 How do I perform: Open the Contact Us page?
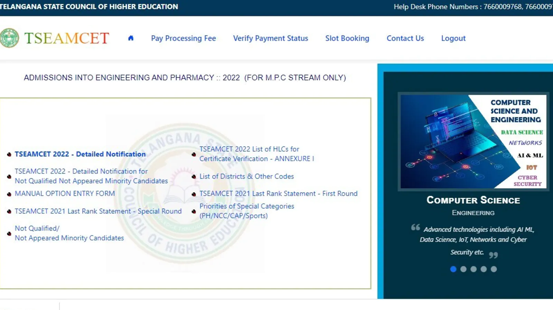click(405, 38)
